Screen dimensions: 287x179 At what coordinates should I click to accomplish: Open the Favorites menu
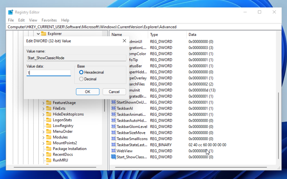click(49, 20)
